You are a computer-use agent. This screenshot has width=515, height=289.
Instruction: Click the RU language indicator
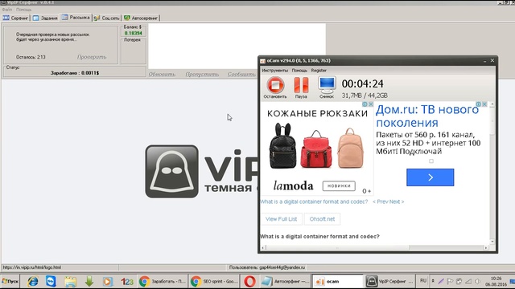[x=423, y=281]
